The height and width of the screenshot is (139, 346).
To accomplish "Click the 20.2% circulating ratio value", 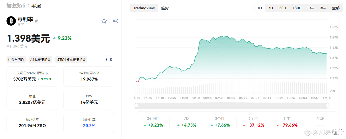I will [89, 126].
